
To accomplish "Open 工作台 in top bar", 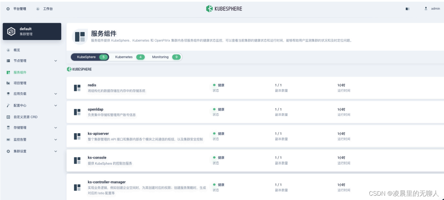I will point(48,9).
